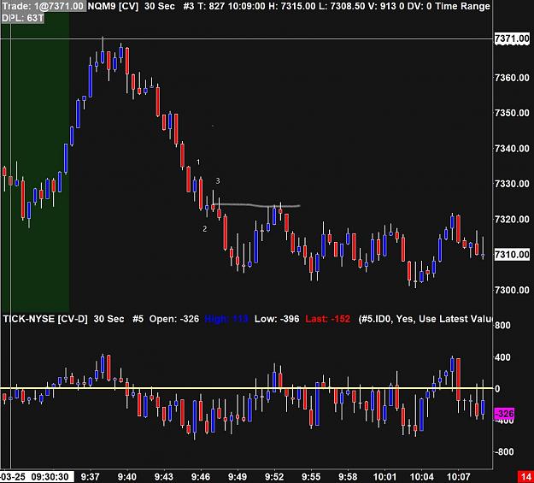Click the 9:40 time axis label
The image size is (534, 483).
pyautogui.click(x=127, y=476)
